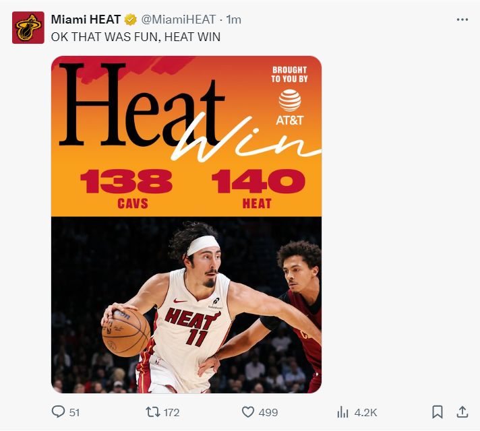Click the 140 HEAT score in the graphic
The image size is (480, 431).
click(258, 182)
